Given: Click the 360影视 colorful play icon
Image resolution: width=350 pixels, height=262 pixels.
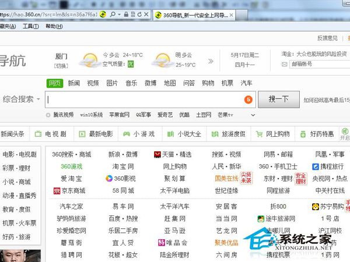Looking at the screenshot, I should pyautogui.click(x=109, y=179).
